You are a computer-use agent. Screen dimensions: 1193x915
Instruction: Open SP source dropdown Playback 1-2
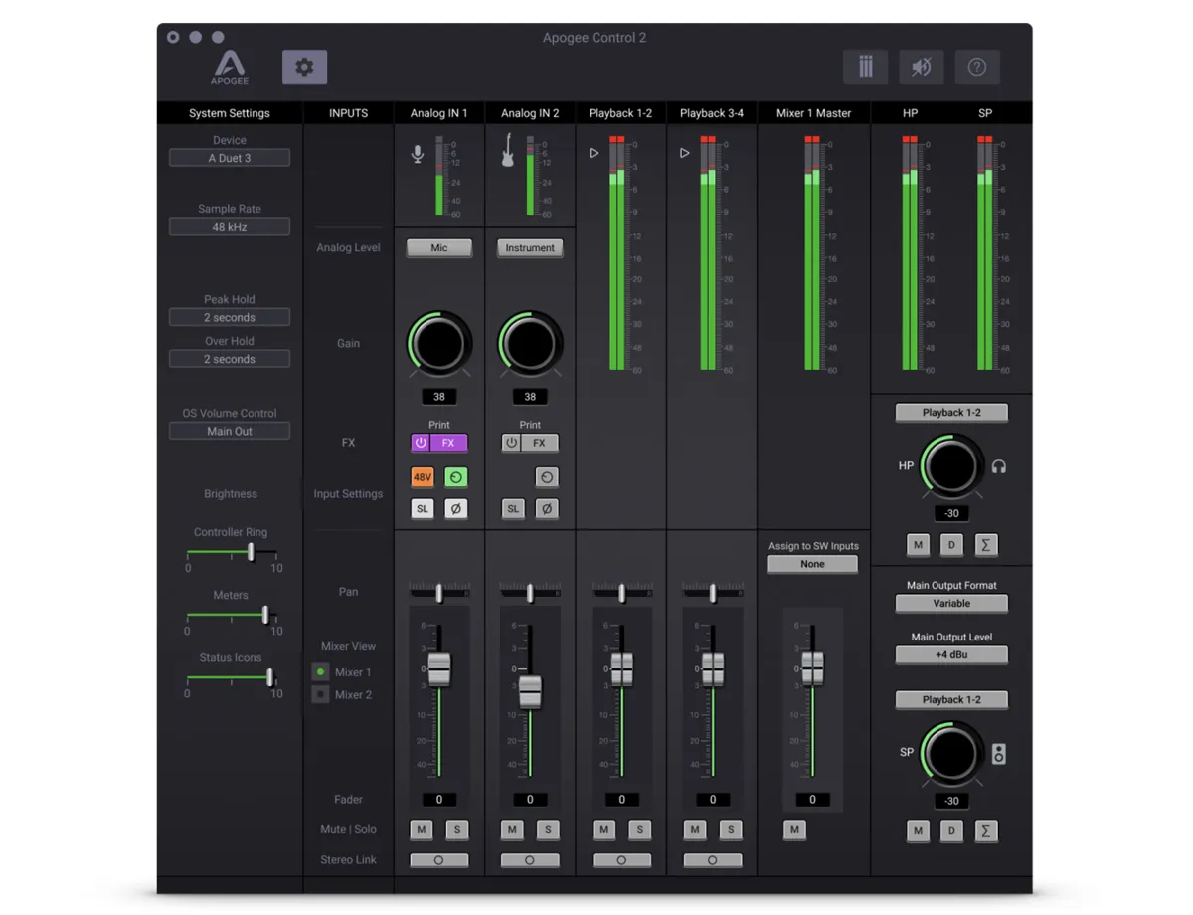(x=951, y=699)
